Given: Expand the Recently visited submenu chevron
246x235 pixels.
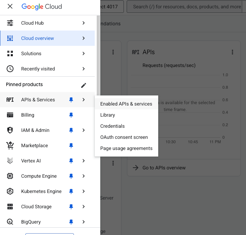Looking at the screenshot, I should click(x=84, y=69).
